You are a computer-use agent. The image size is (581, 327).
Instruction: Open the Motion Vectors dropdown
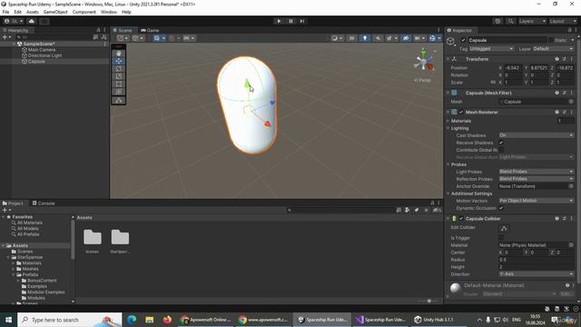(537, 201)
